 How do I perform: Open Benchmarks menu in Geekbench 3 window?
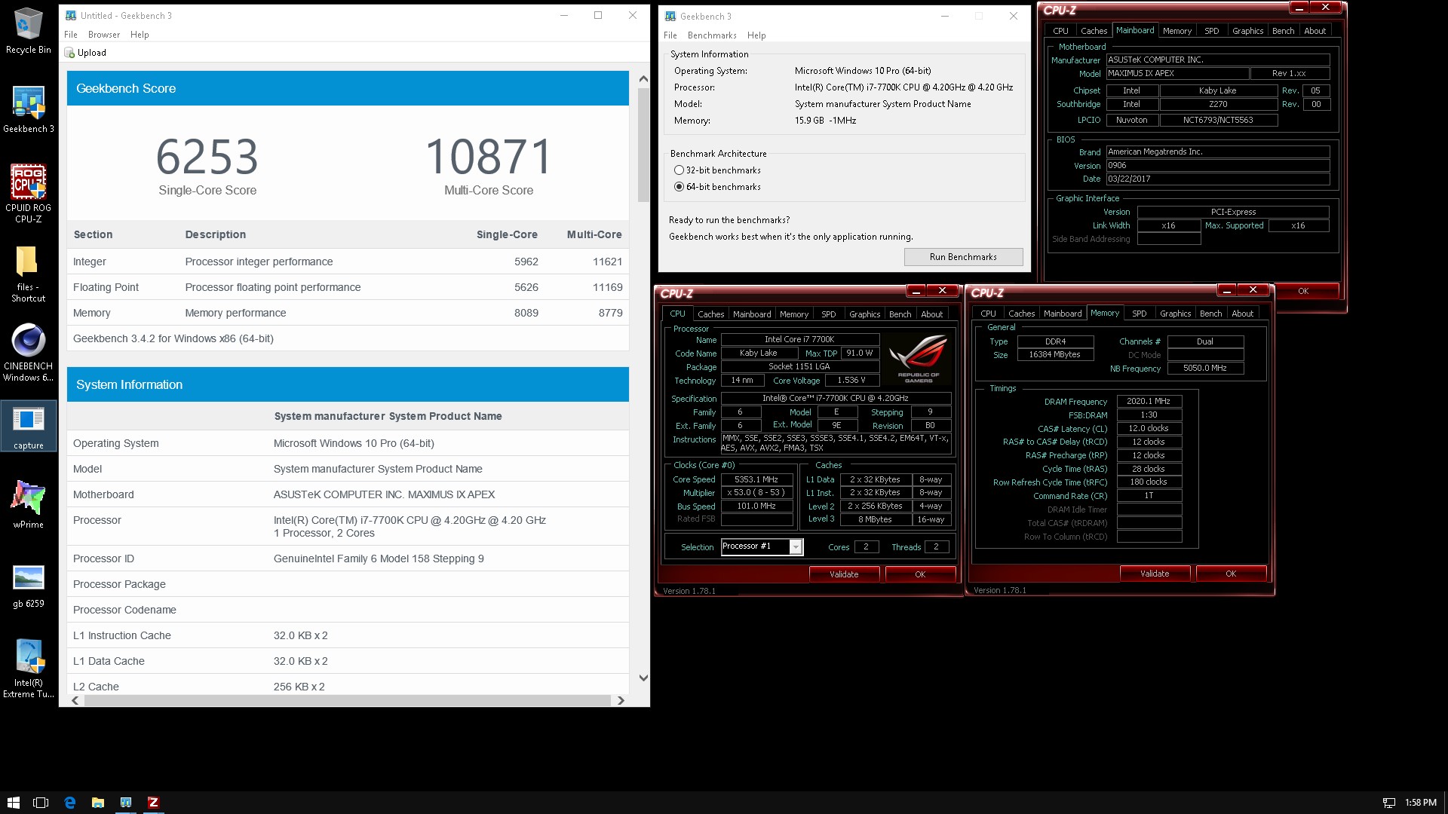click(x=712, y=35)
